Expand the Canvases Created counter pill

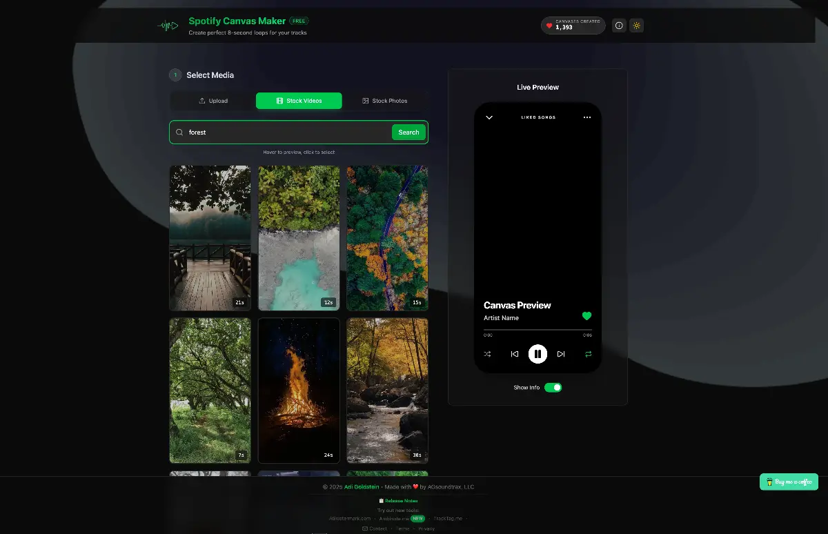point(573,26)
